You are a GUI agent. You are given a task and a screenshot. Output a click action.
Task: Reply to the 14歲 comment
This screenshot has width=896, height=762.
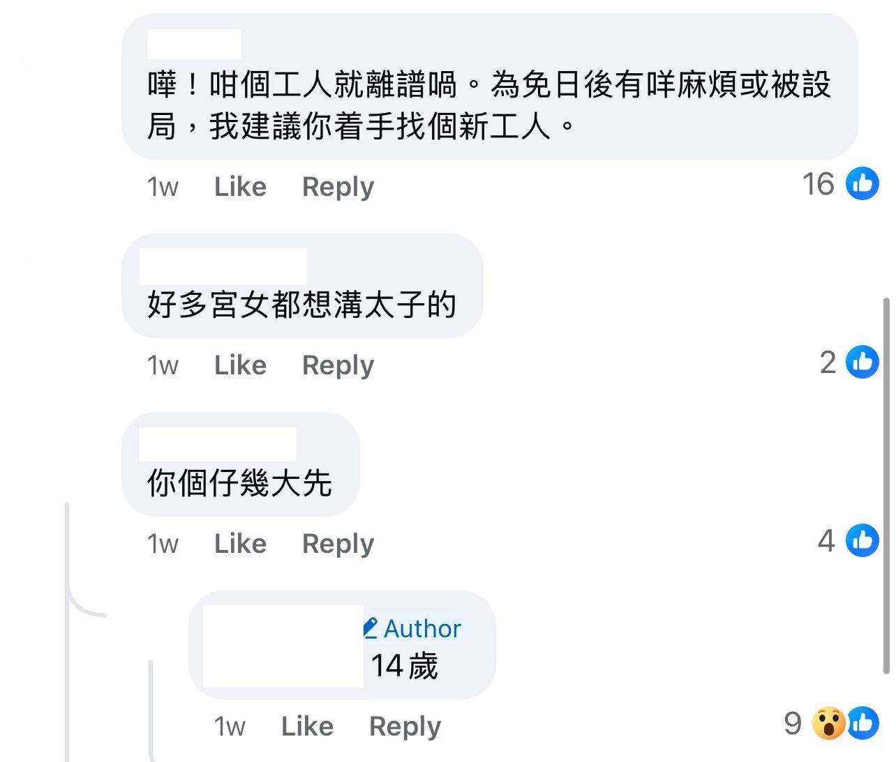click(405, 725)
